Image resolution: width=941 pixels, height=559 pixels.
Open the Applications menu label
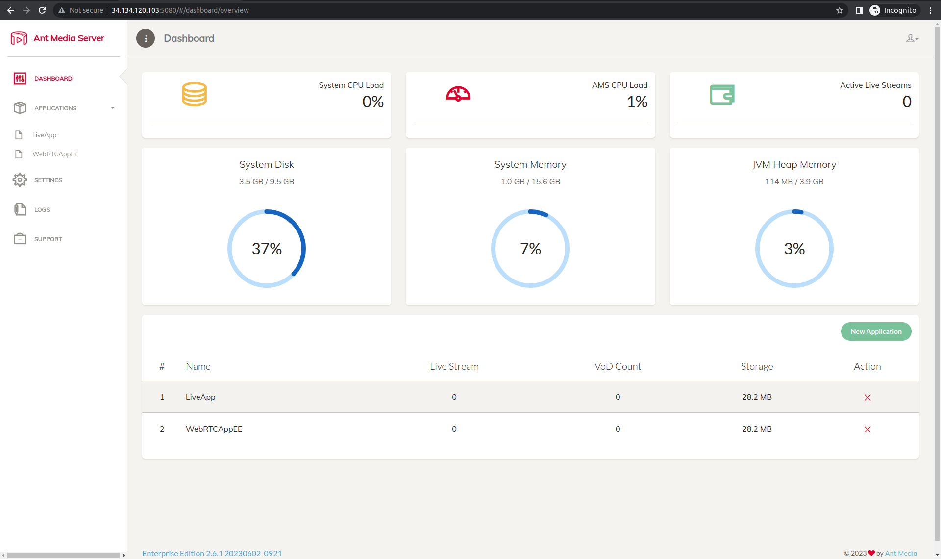click(55, 108)
